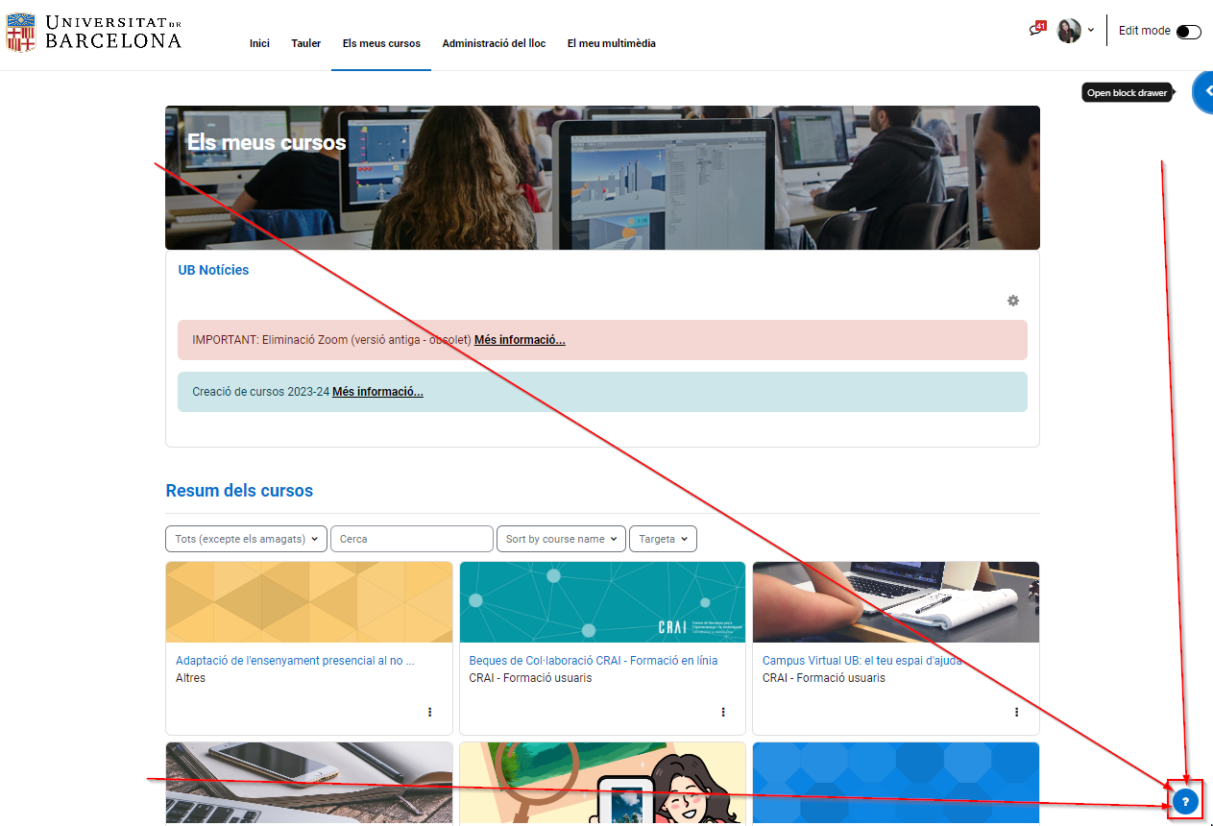The image size is (1213, 826).
Task: Open options menu for Beques de Col·laboració course
Action: (723, 712)
